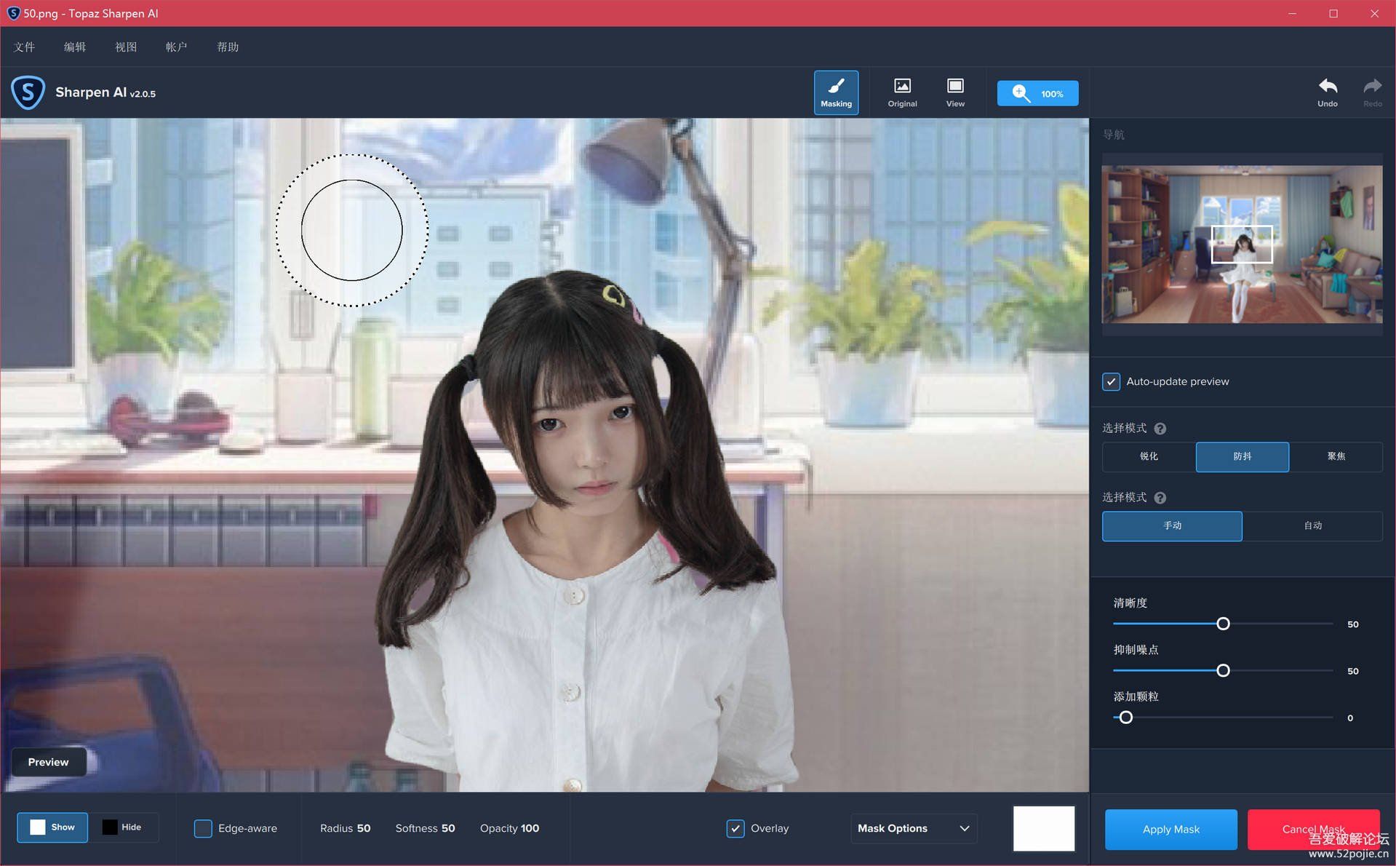Switch brush to Hide mode
Viewport: 1396px width, 866px height.
click(x=123, y=827)
